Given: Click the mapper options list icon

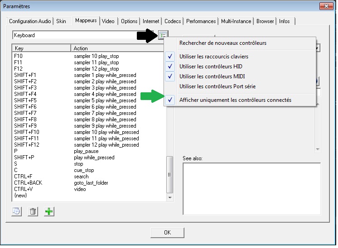Looking at the screenshot, I should click(163, 35).
